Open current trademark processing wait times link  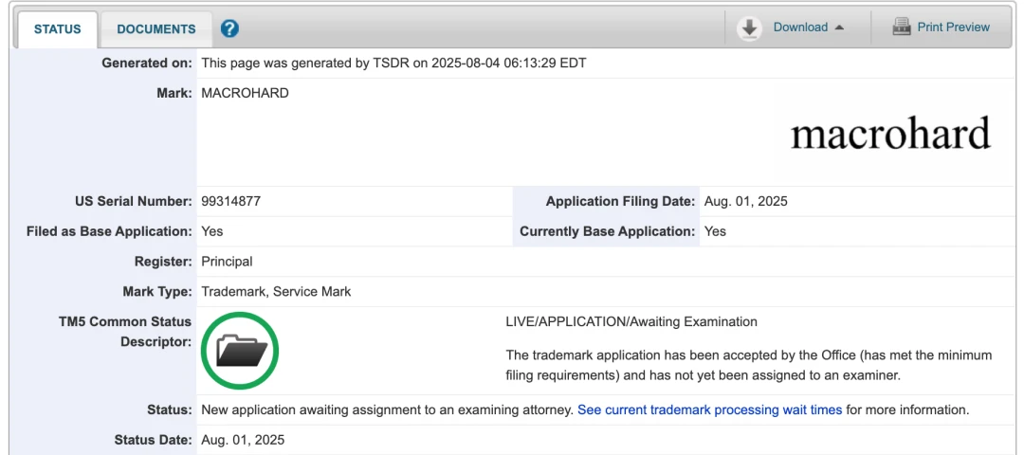(x=709, y=409)
